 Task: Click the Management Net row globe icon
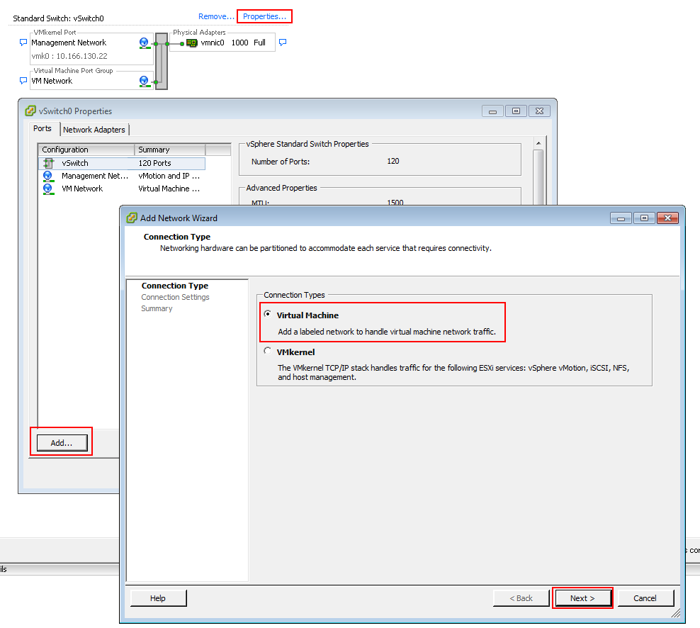tap(48, 176)
